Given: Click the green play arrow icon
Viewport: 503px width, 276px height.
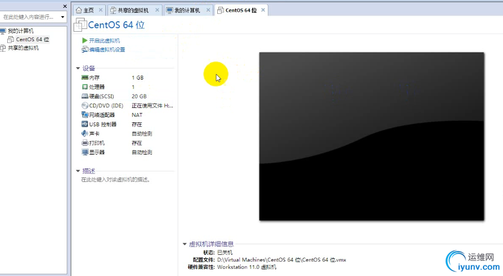Looking at the screenshot, I should (x=85, y=41).
